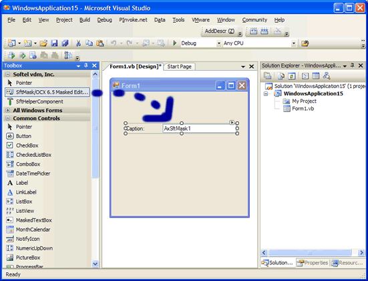Viewport: 368px width, 281px height.
Task: Click the Solution Explorer toolbar icon that looks like a class diagram
Action: [x=327, y=76]
